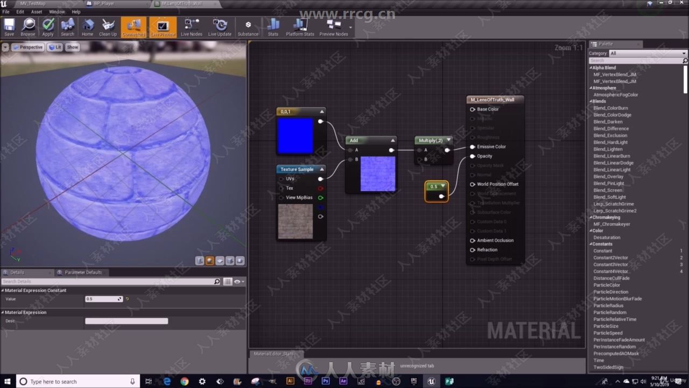
Task: Collapse Texture Sample node arrow
Action: (321, 169)
